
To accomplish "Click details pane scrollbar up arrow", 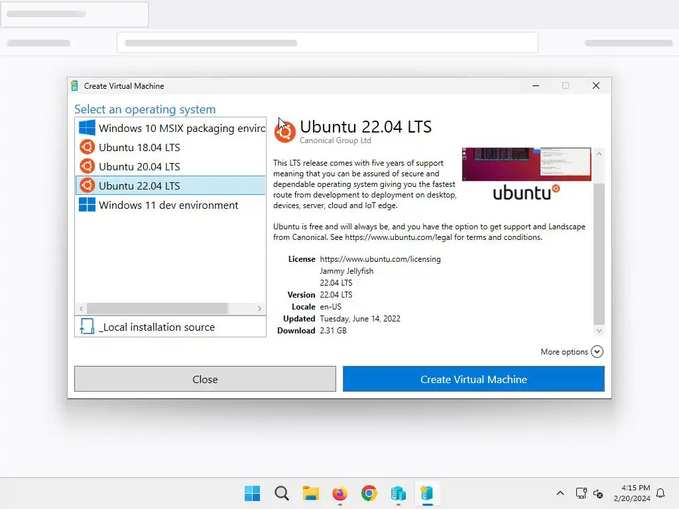I will [x=599, y=154].
